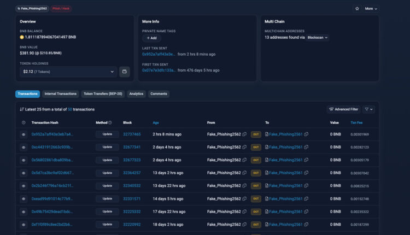Switch to the Internal Transactions tab

[x=61, y=94]
